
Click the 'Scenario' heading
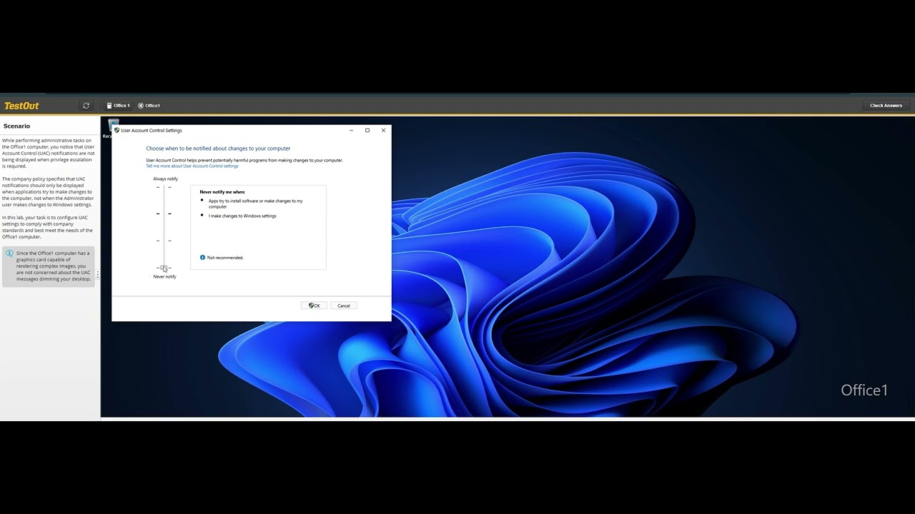[x=16, y=126]
